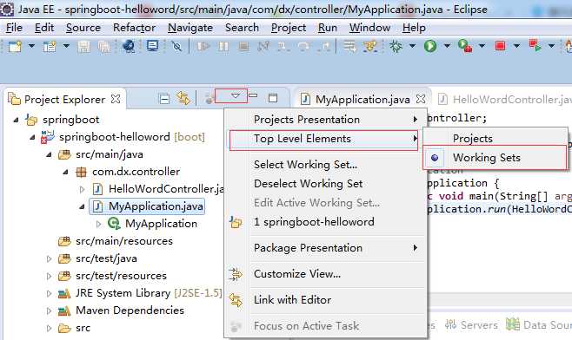Click the Step Over icon
This screenshot has height=340, width=572.
[303, 46]
